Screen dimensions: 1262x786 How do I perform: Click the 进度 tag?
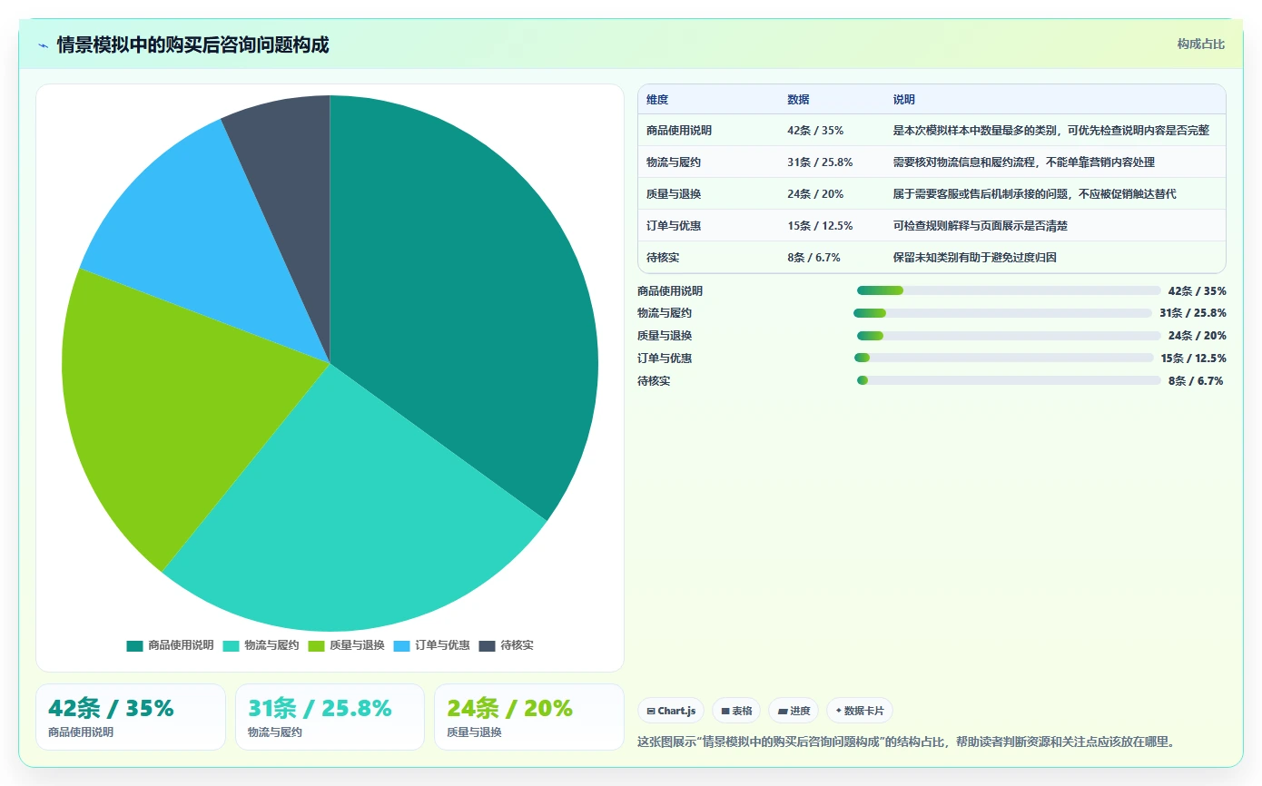coord(794,711)
